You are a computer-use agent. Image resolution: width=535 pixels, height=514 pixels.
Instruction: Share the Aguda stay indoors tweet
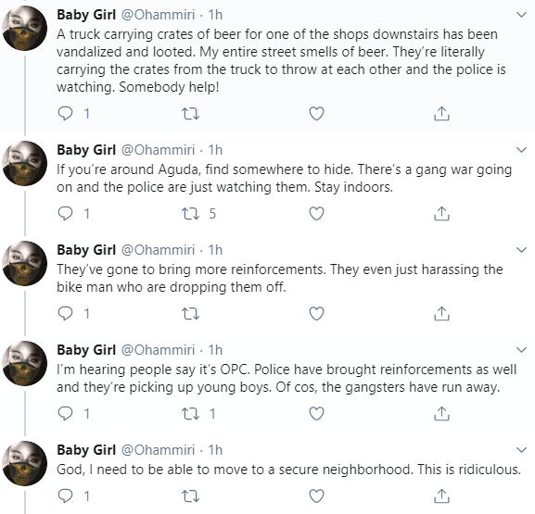[x=441, y=214]
